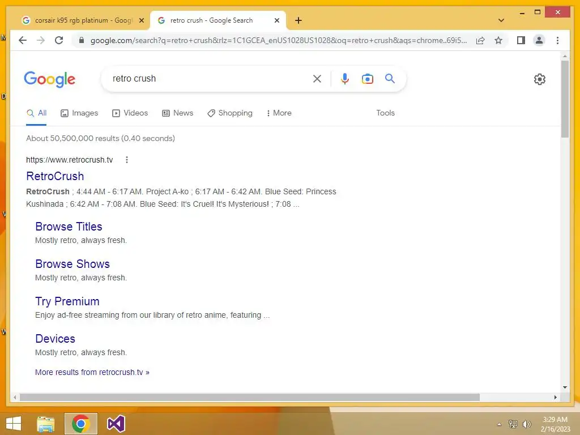Show more results from retrocrush.tv

tap(92, 372)
